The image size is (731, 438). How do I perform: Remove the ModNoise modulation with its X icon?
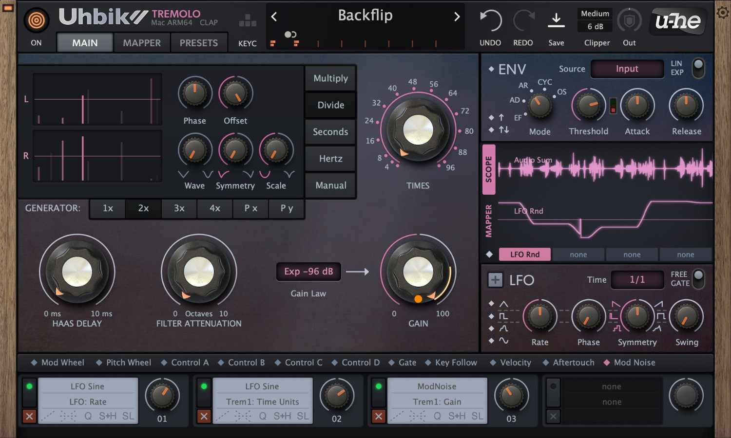tap(378, 417)
